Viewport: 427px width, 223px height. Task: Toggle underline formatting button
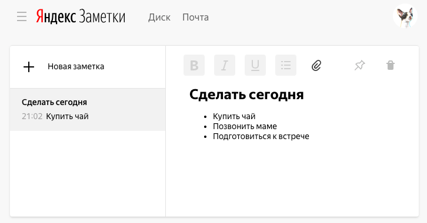pyautogui.click(x=255, y=65)
